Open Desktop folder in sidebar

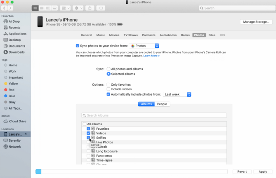pyautogui.click(x=15, y=40)
